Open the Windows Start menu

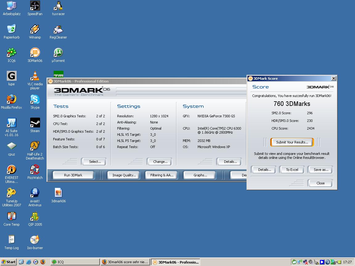(x=8, y=262)
